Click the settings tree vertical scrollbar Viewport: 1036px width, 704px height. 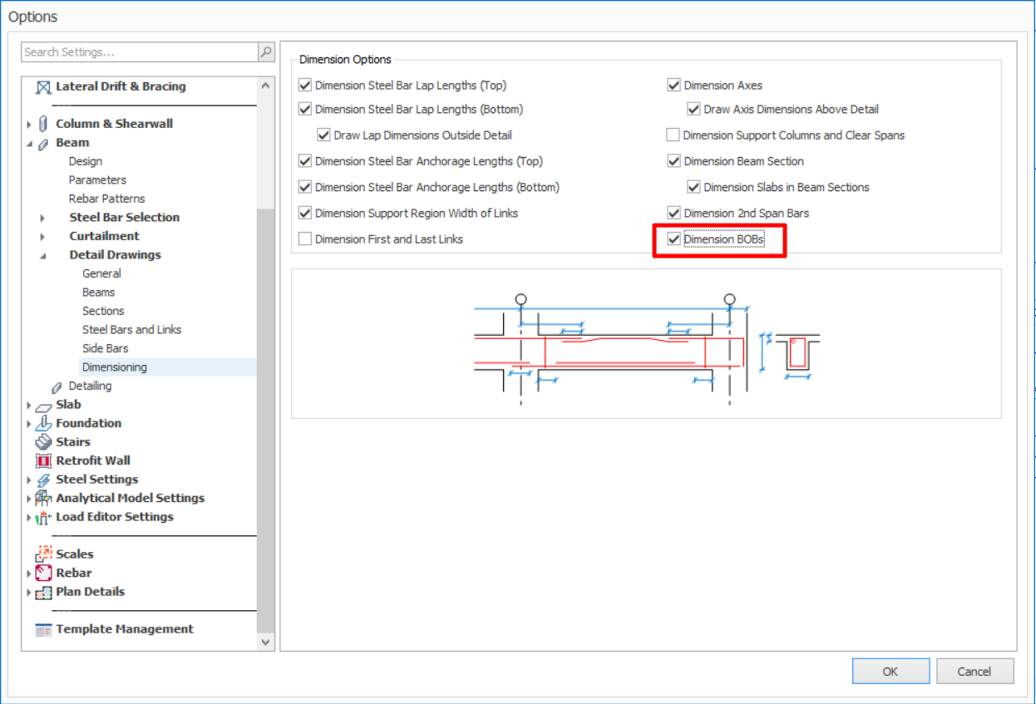coord(265,416)
